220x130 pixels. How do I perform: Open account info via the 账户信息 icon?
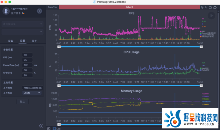point(23,13)
